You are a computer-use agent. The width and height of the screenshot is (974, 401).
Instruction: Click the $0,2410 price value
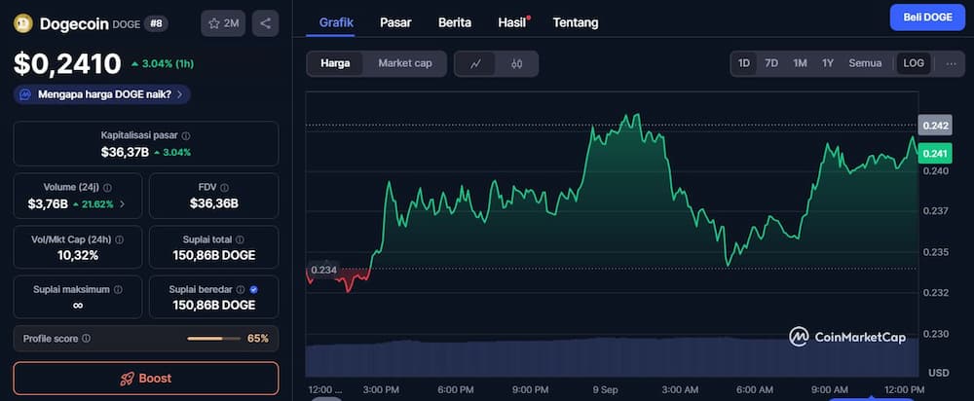click(x=68, y=64)
